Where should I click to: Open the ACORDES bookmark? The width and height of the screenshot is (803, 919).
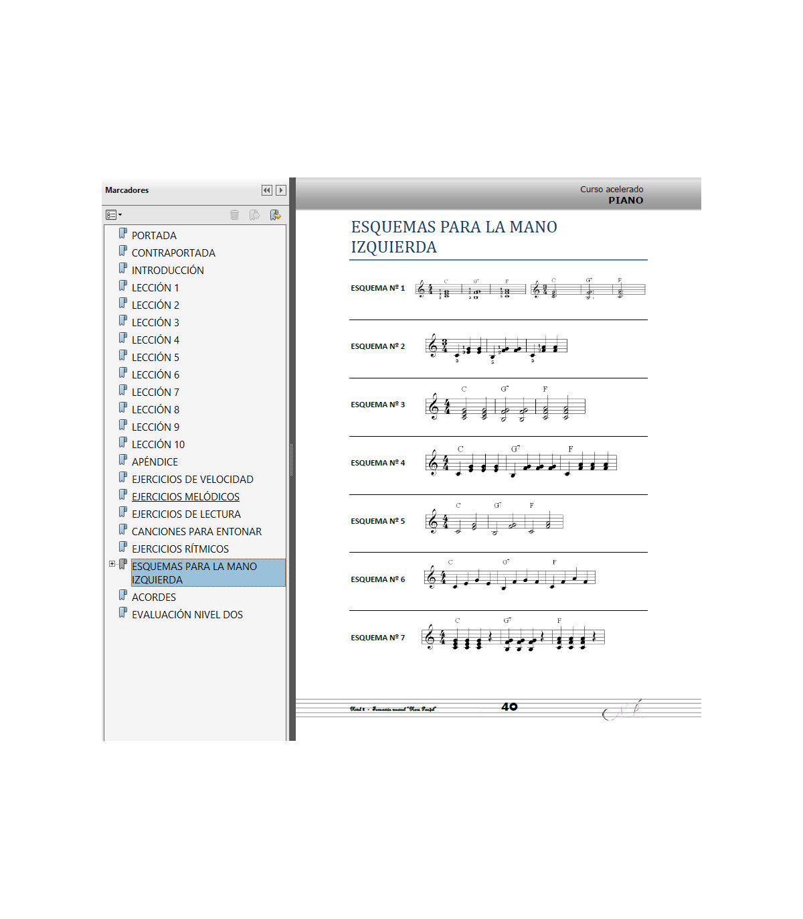pyautogui.click(x=154, y=597)
